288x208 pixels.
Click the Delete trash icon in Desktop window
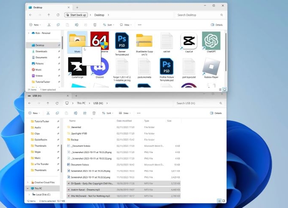[x=95, y=25]
